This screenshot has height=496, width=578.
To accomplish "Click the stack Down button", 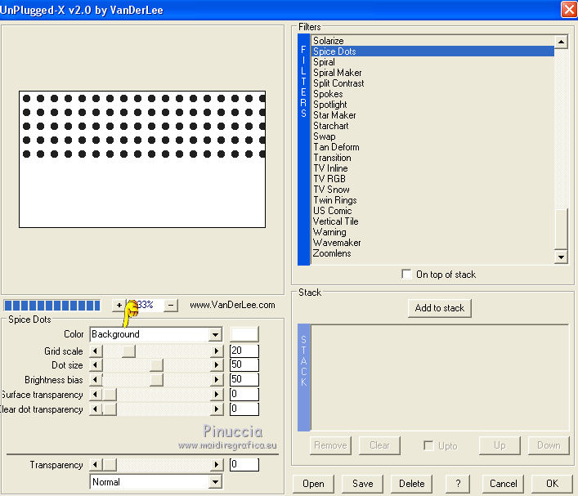I will (549, 445).
